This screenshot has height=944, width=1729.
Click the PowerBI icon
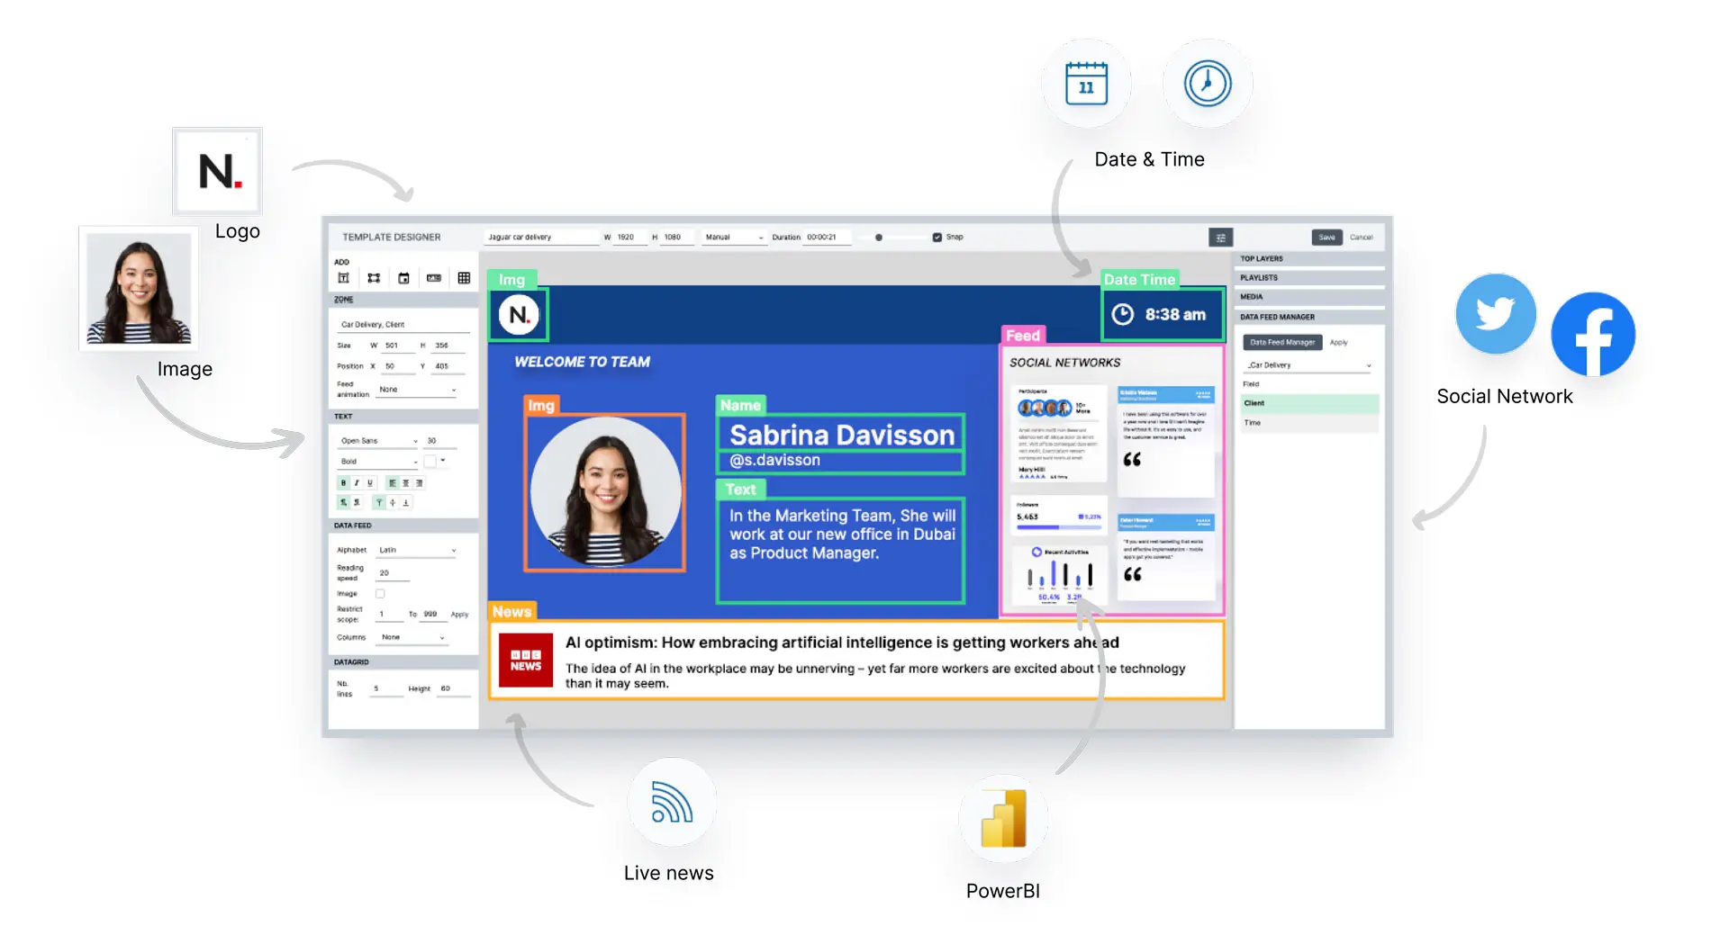pyautogui.click(x=1003, y=818)
